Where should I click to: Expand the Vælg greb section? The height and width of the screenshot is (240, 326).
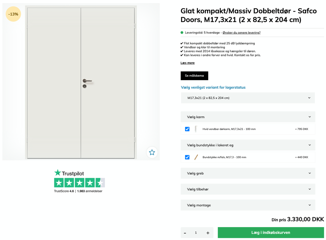248,173
